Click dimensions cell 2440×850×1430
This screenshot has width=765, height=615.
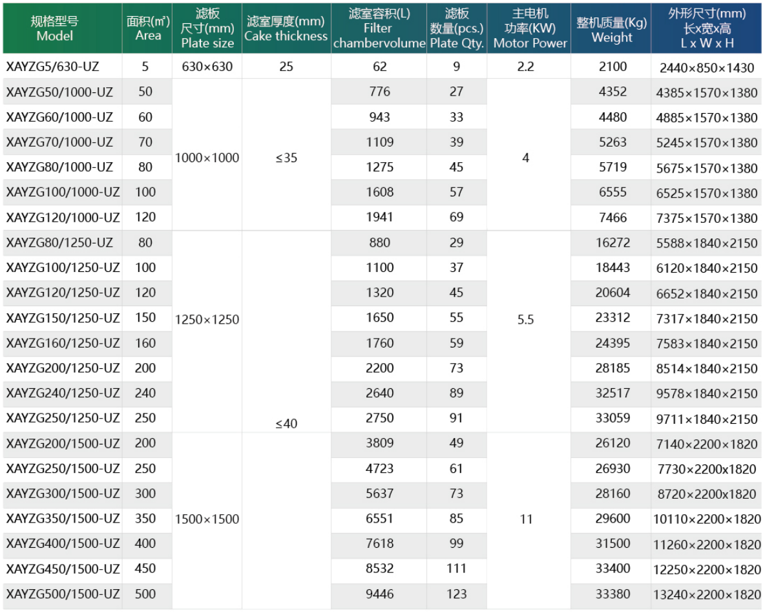point(706,67)
